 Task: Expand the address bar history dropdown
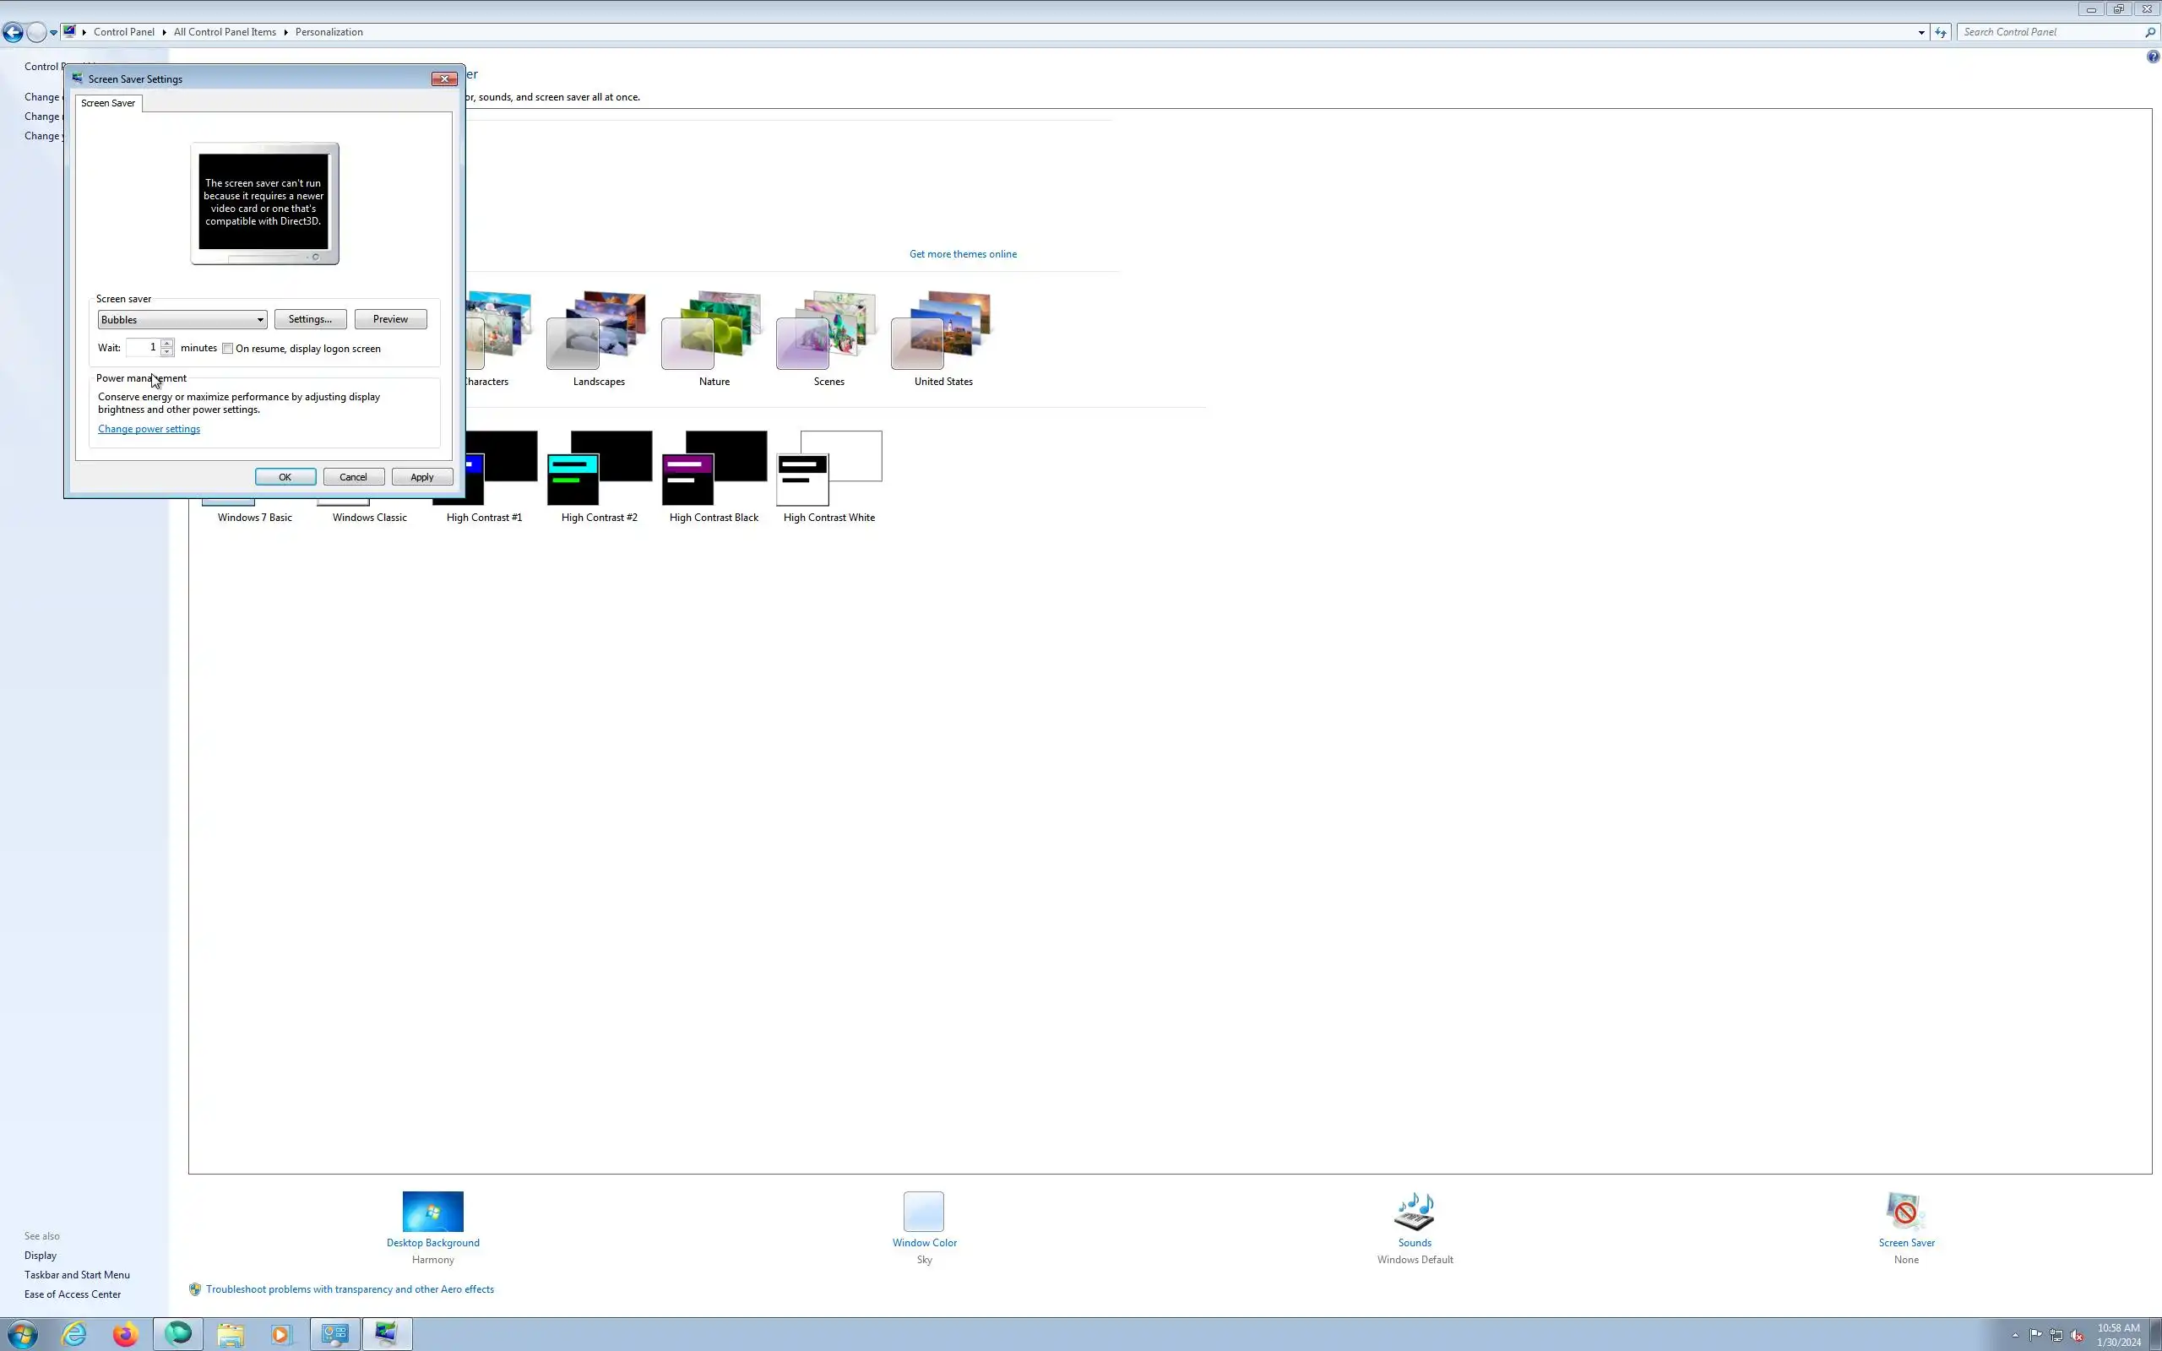point(1920,32)
